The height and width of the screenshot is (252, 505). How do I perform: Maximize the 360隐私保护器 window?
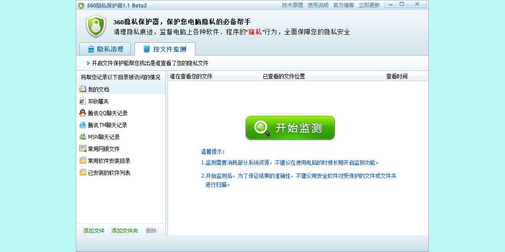point(402,4)
